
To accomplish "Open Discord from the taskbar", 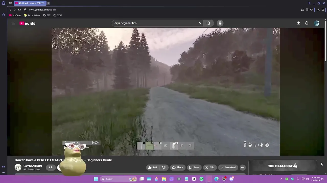I will click(231, 179).
